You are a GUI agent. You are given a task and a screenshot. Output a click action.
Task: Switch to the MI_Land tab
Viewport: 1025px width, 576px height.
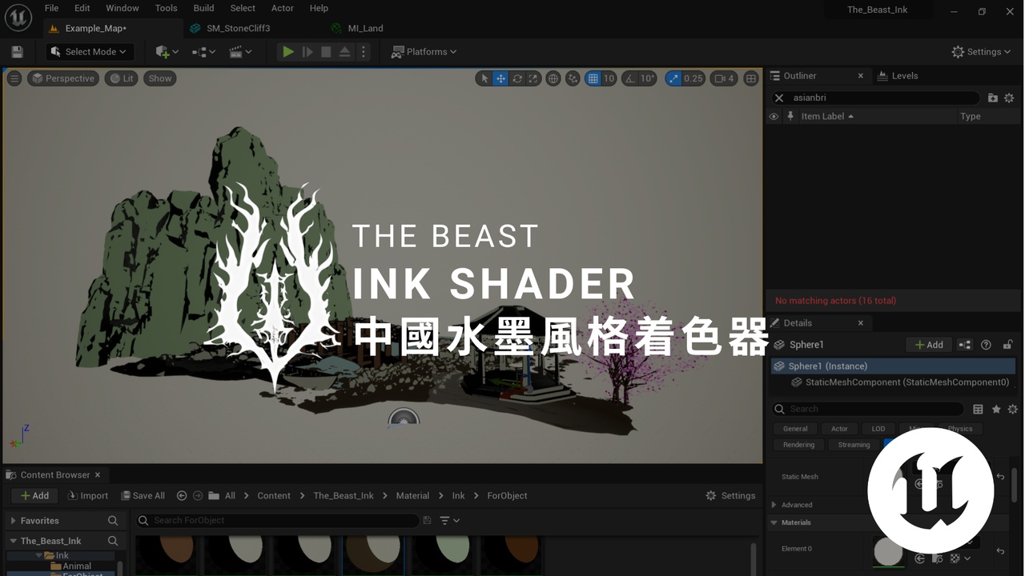click(x=365, y=28)
